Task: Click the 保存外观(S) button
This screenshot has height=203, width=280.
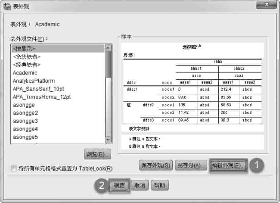Action: point(156,165)
